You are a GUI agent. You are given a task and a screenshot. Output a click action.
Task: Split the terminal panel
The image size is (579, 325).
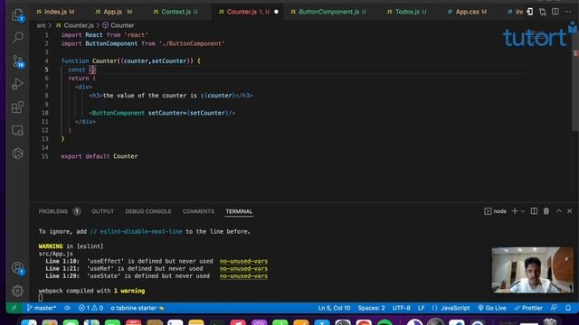tap(534, 211)
